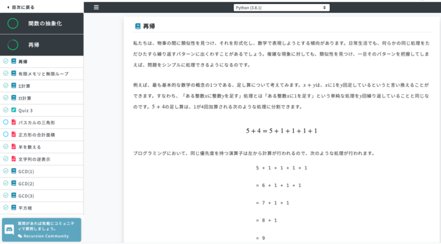Click the progress circle beside 再帰 section header
The image size is (441, 244).
pyautogui.click(x=13, y=45)
